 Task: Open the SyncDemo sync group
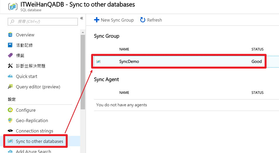(x=129, y=61)
